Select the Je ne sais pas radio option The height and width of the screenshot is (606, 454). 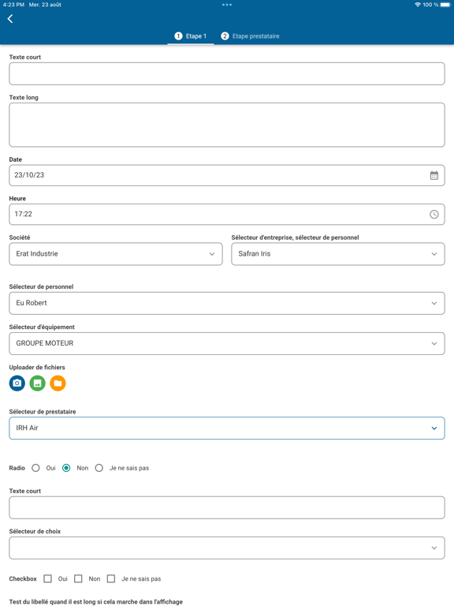99,468
